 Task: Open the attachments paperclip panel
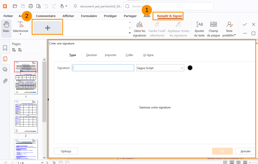pyautogui.click(x=5, y=81)
